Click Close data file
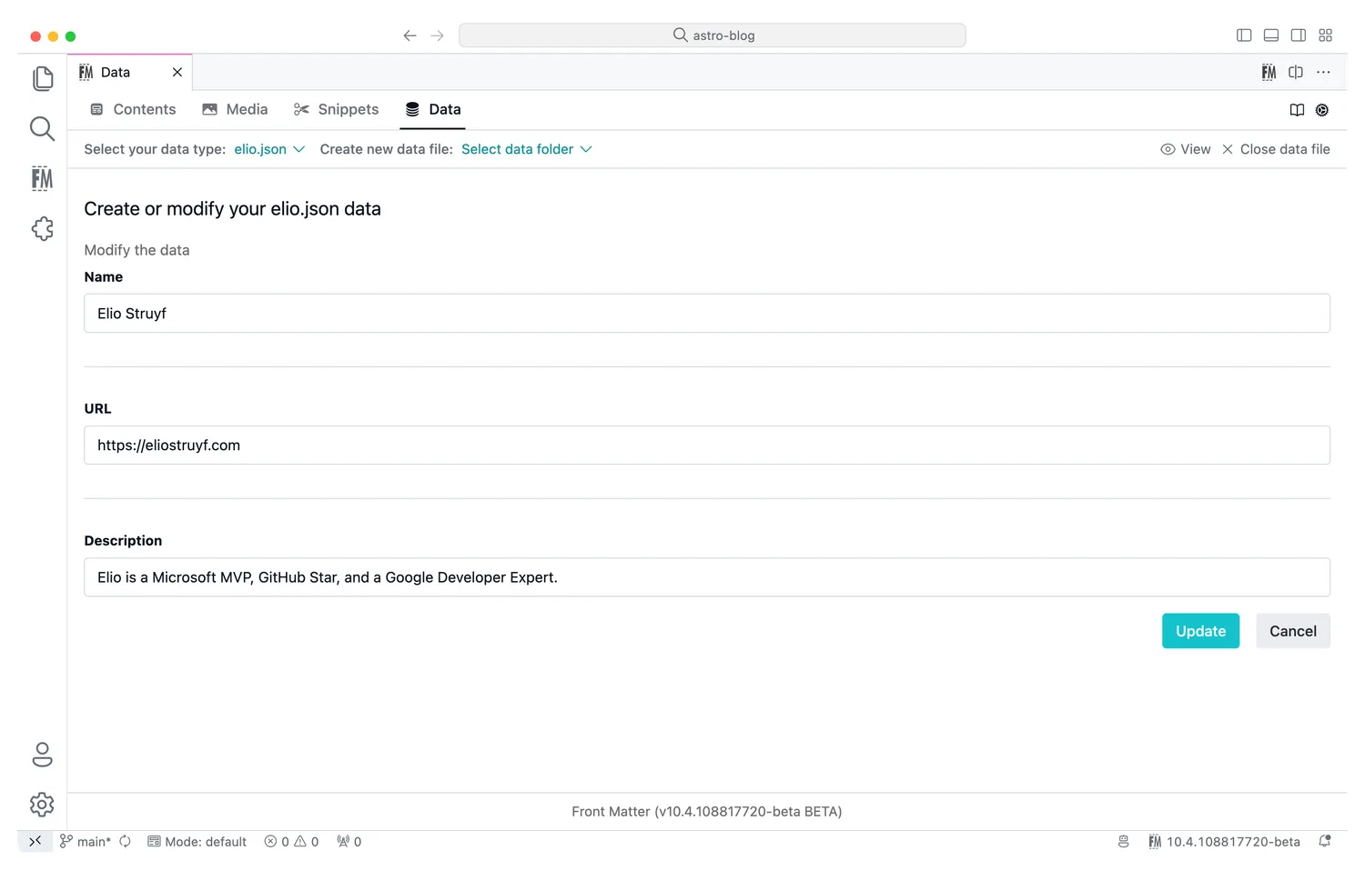This screenshot has width=1365, height=871. [1276, 149]
